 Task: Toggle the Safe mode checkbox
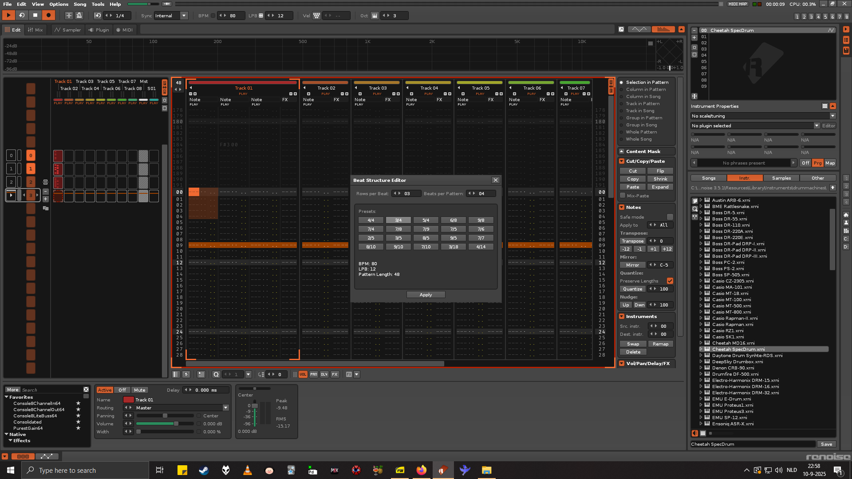click(670, 217)
